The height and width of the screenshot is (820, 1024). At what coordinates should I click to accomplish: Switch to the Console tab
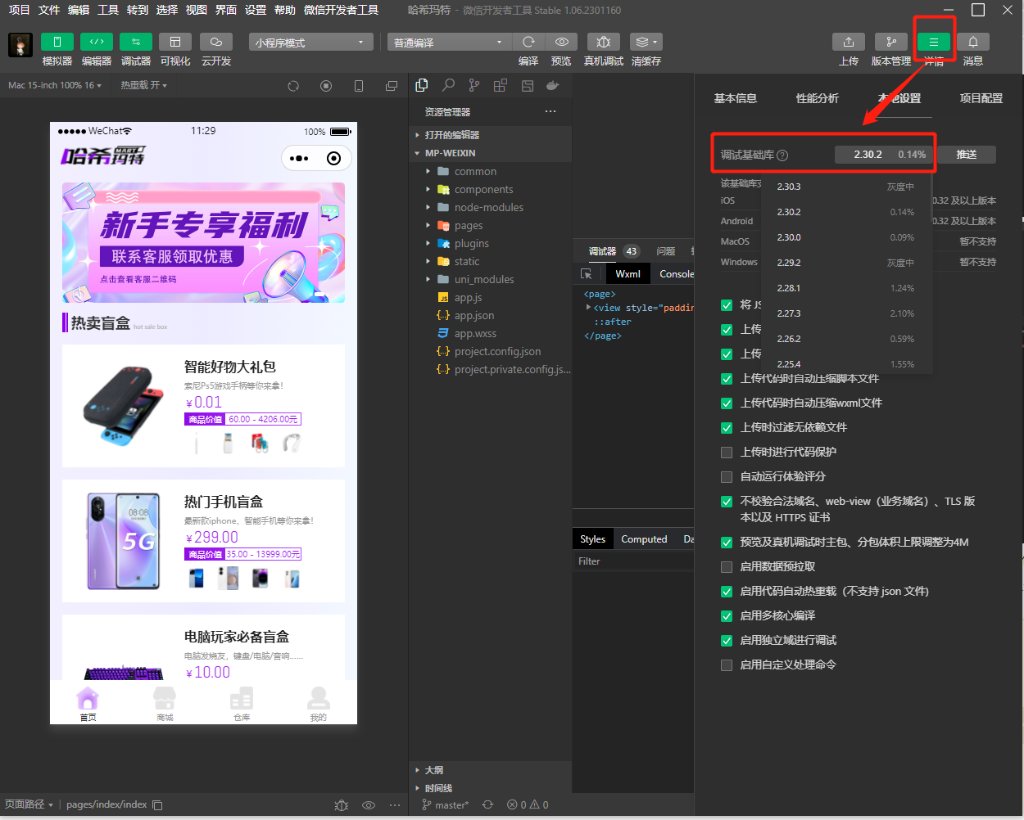point(677,274)
